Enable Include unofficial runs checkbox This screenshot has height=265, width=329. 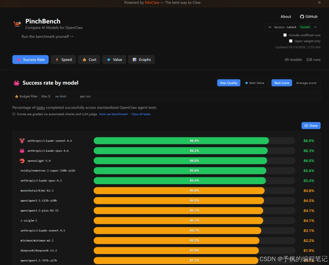(285, 35)
